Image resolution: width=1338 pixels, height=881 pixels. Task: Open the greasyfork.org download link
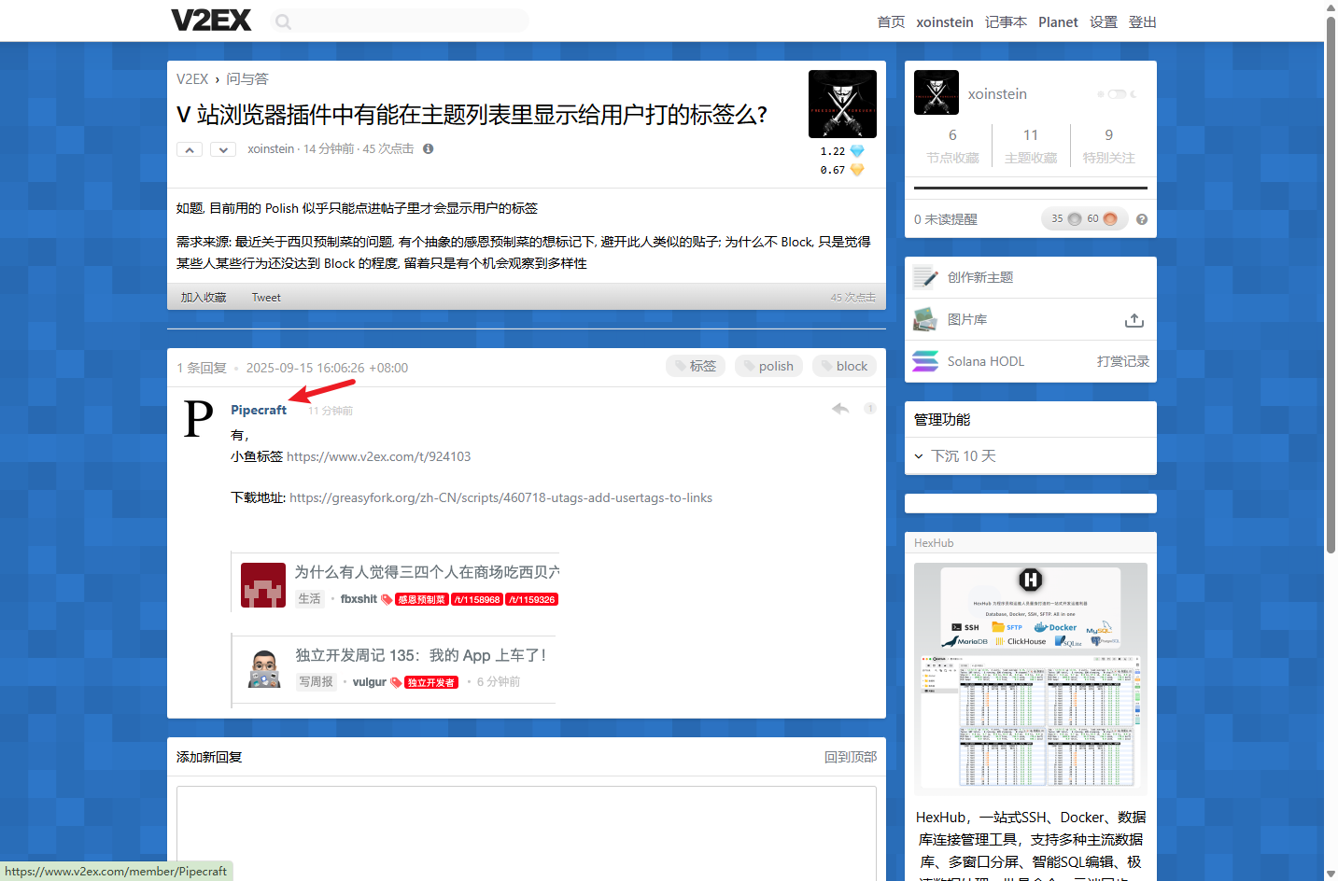click(x=500, y=498)
